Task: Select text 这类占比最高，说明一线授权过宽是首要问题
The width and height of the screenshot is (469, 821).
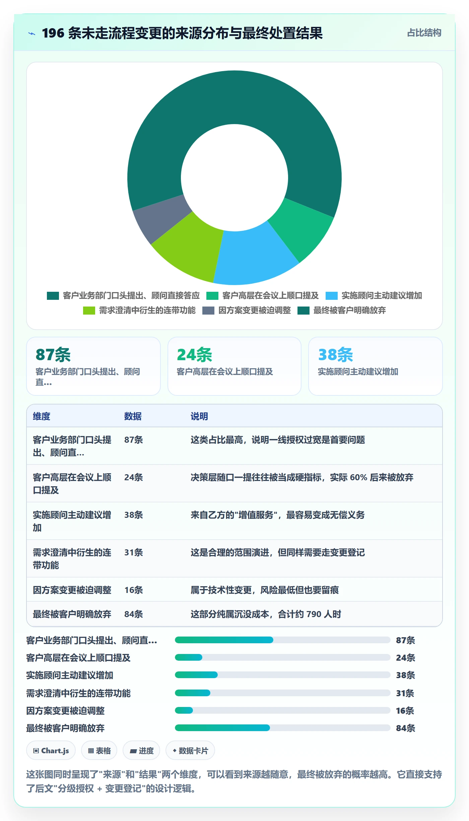Action: pos(278,440)
